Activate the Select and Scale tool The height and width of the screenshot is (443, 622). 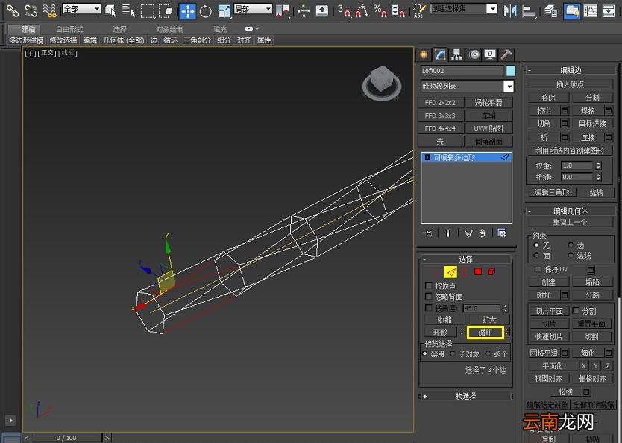click(x=224, y=11)
